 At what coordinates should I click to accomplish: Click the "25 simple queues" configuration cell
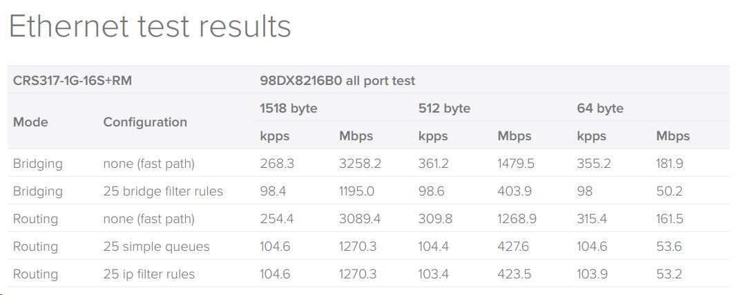[156, 247]
